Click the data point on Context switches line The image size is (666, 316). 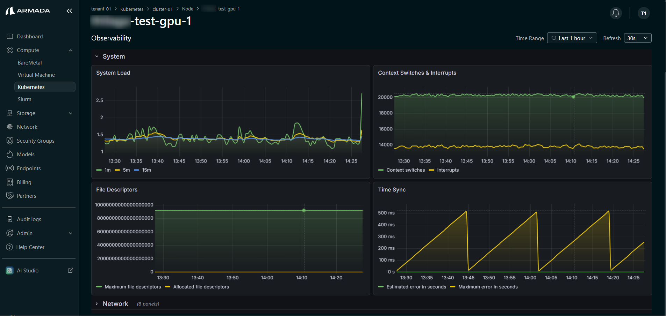point(573,97)
